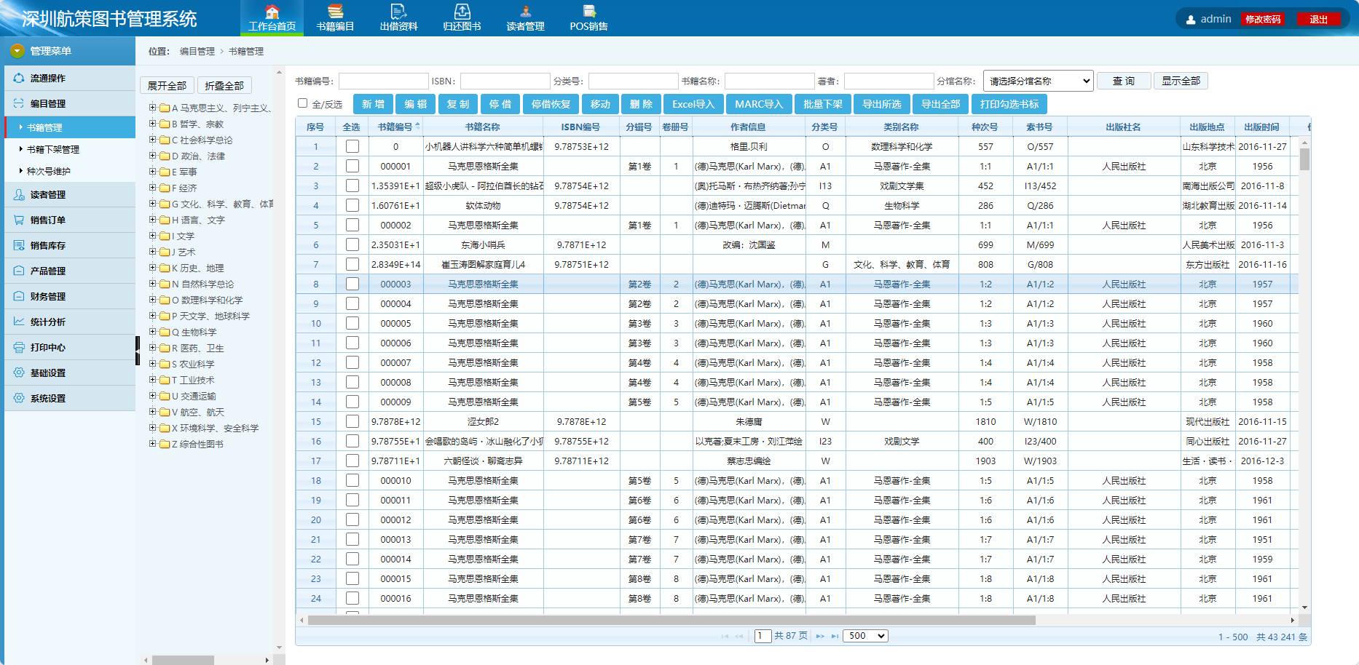
Task: Open the 500 page size dropdown
Action: pos(865,636)
